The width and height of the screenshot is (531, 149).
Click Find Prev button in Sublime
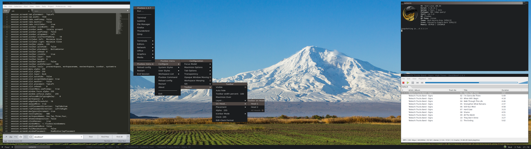(x=105, y=137)
